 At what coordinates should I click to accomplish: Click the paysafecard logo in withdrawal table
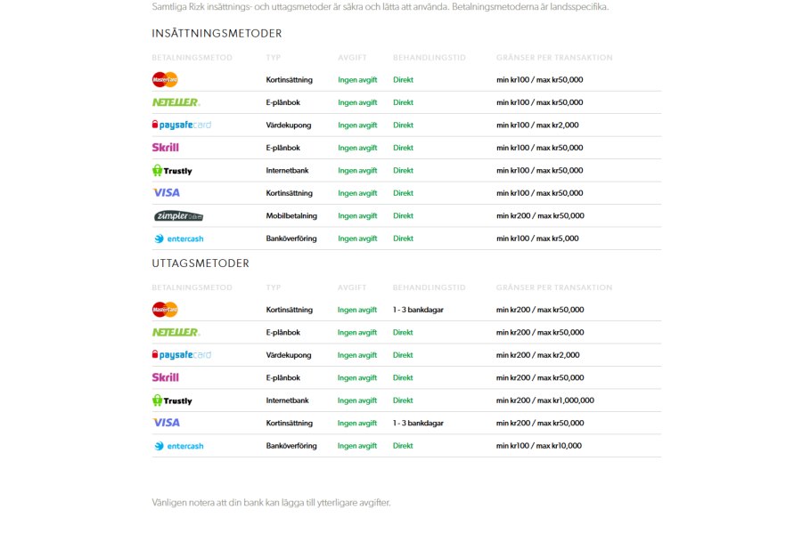(182, 354)
